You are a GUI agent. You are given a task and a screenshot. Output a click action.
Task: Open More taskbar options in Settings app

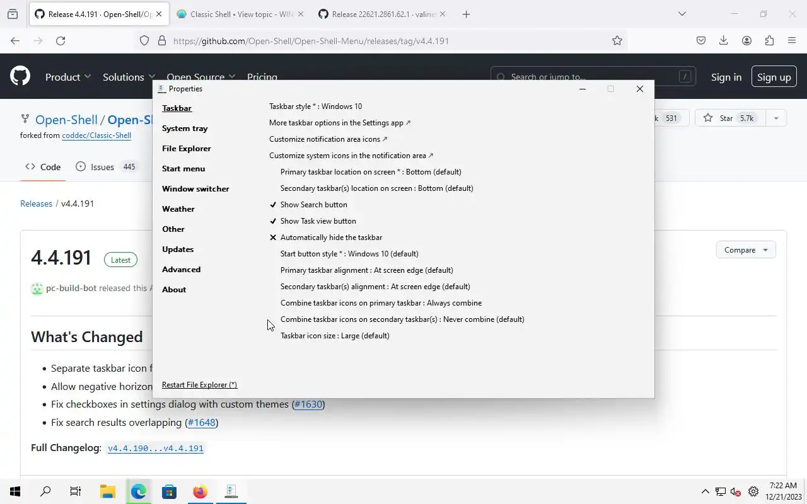click(340, 123)
